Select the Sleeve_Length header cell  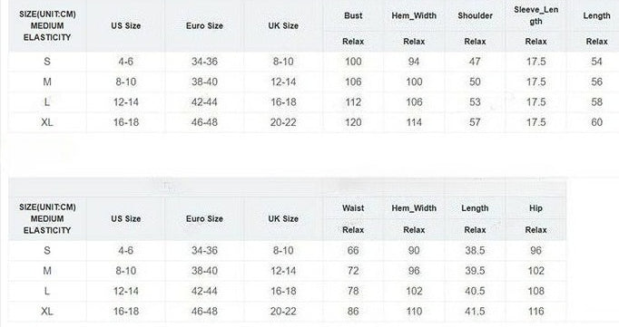coord(535,15)
